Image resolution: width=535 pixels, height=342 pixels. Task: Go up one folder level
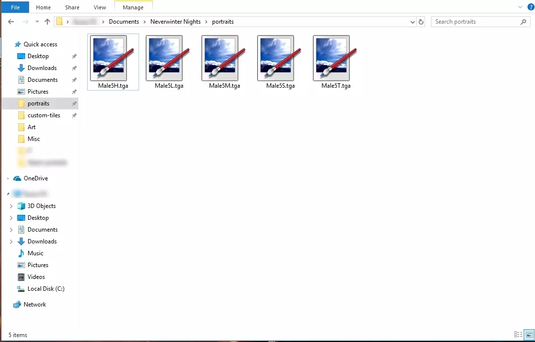(47, 22)
